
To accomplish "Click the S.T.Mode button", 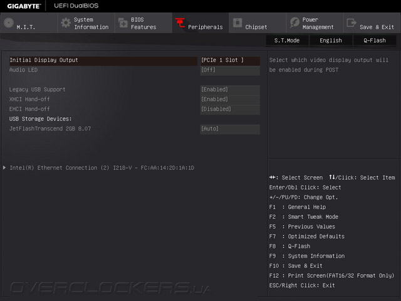I will point(287,40).
